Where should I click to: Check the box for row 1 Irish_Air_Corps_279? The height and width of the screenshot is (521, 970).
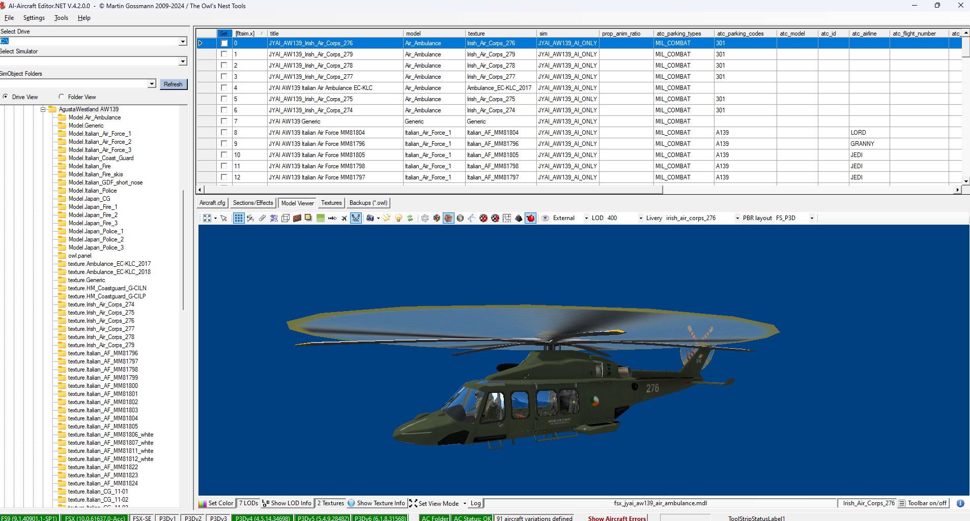tap(224, 54)
